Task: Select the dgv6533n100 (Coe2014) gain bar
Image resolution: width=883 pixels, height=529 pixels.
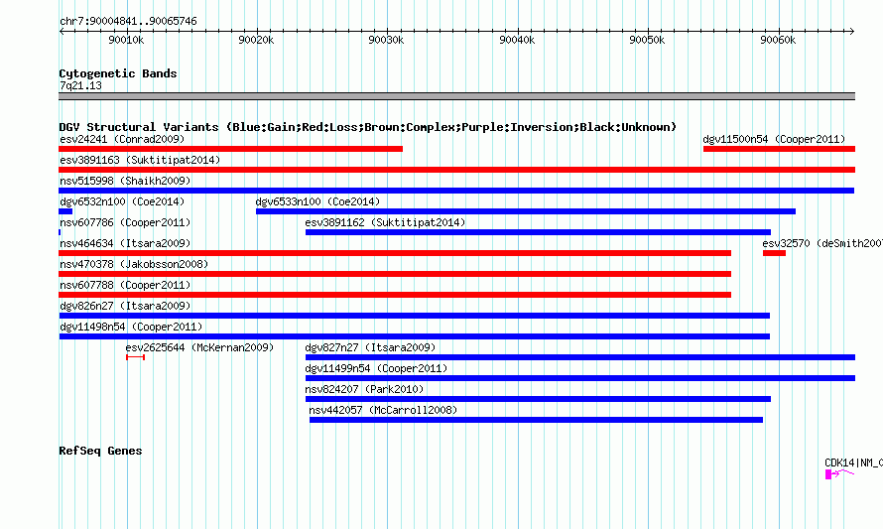Action: pos(526,211)
